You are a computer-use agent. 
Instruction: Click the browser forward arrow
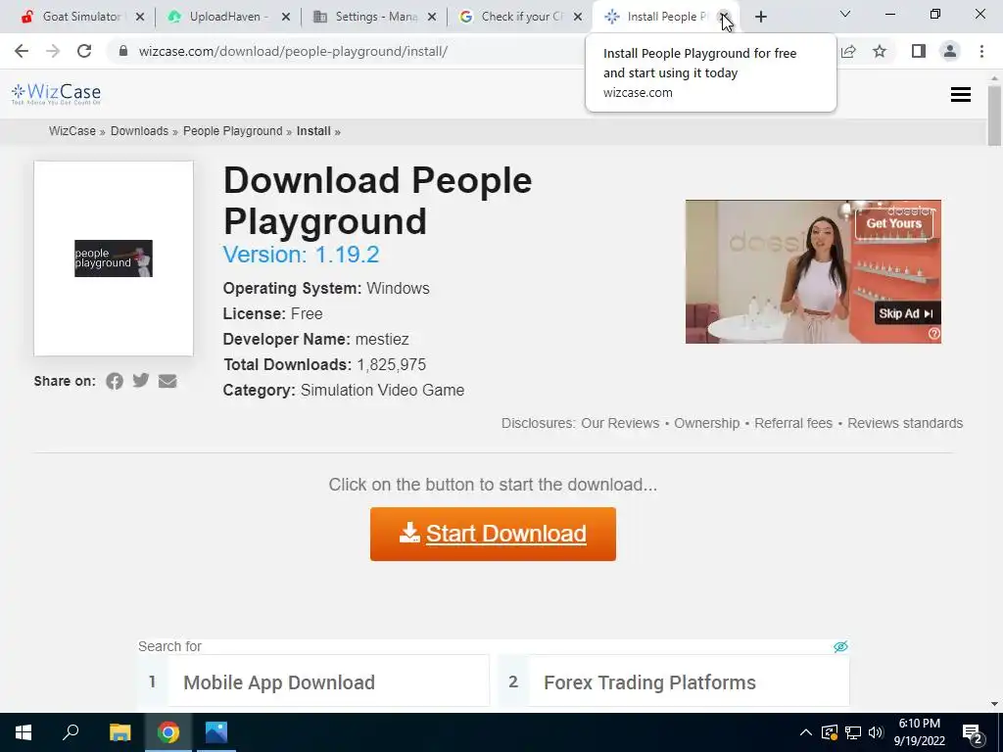click(x=53, y=51)
